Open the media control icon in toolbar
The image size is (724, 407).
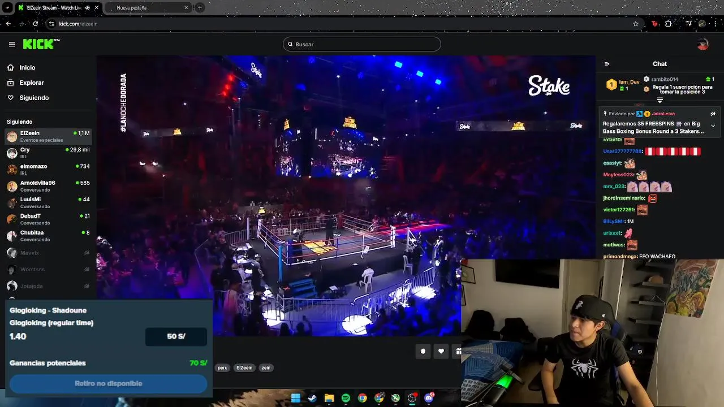688,24
